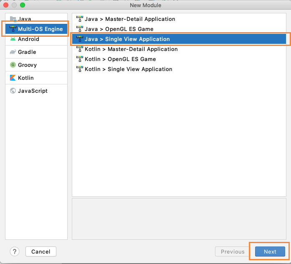The height and width of the screenshot is (264, 291).
Task: Close the New Module window
Action: point(6,5)
